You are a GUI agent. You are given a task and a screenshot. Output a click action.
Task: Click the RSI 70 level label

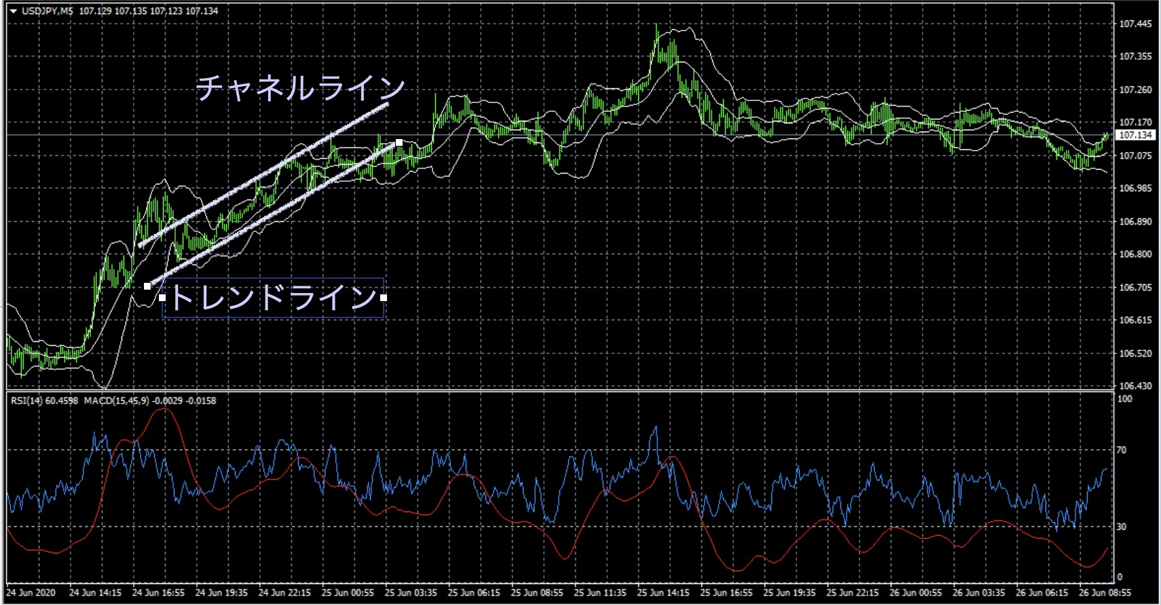tap(1122, 450)
